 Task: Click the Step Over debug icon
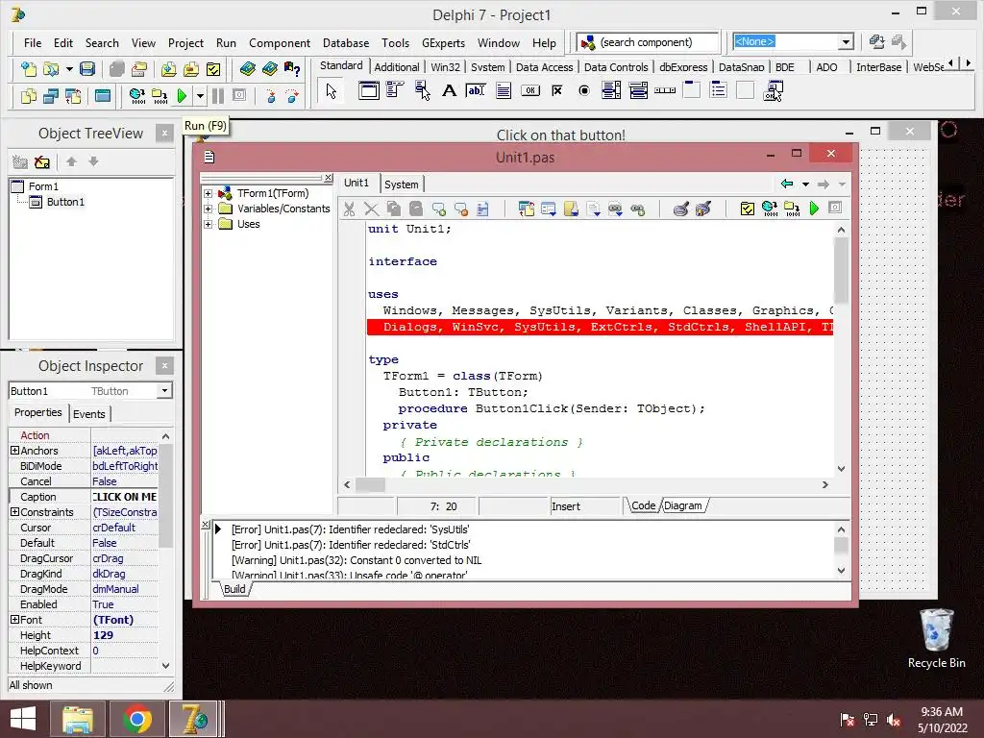click(292, 96)
